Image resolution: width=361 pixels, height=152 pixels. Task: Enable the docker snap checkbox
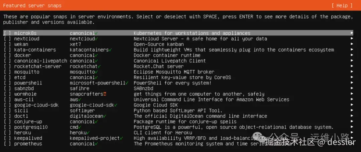7,55
